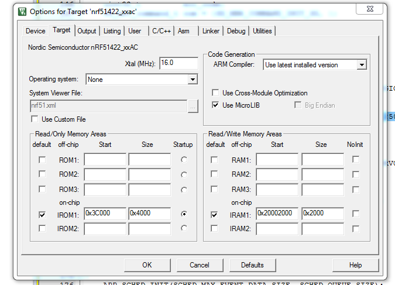Check the RAM1 default checkbox
This screenshot has width=395, height=285.
pos(214,160)
